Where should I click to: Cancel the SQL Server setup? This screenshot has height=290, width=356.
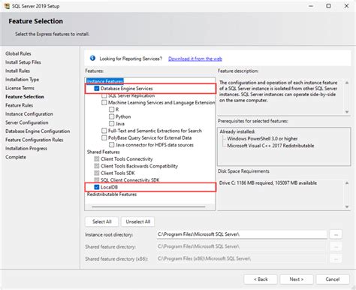click(333, 279)
